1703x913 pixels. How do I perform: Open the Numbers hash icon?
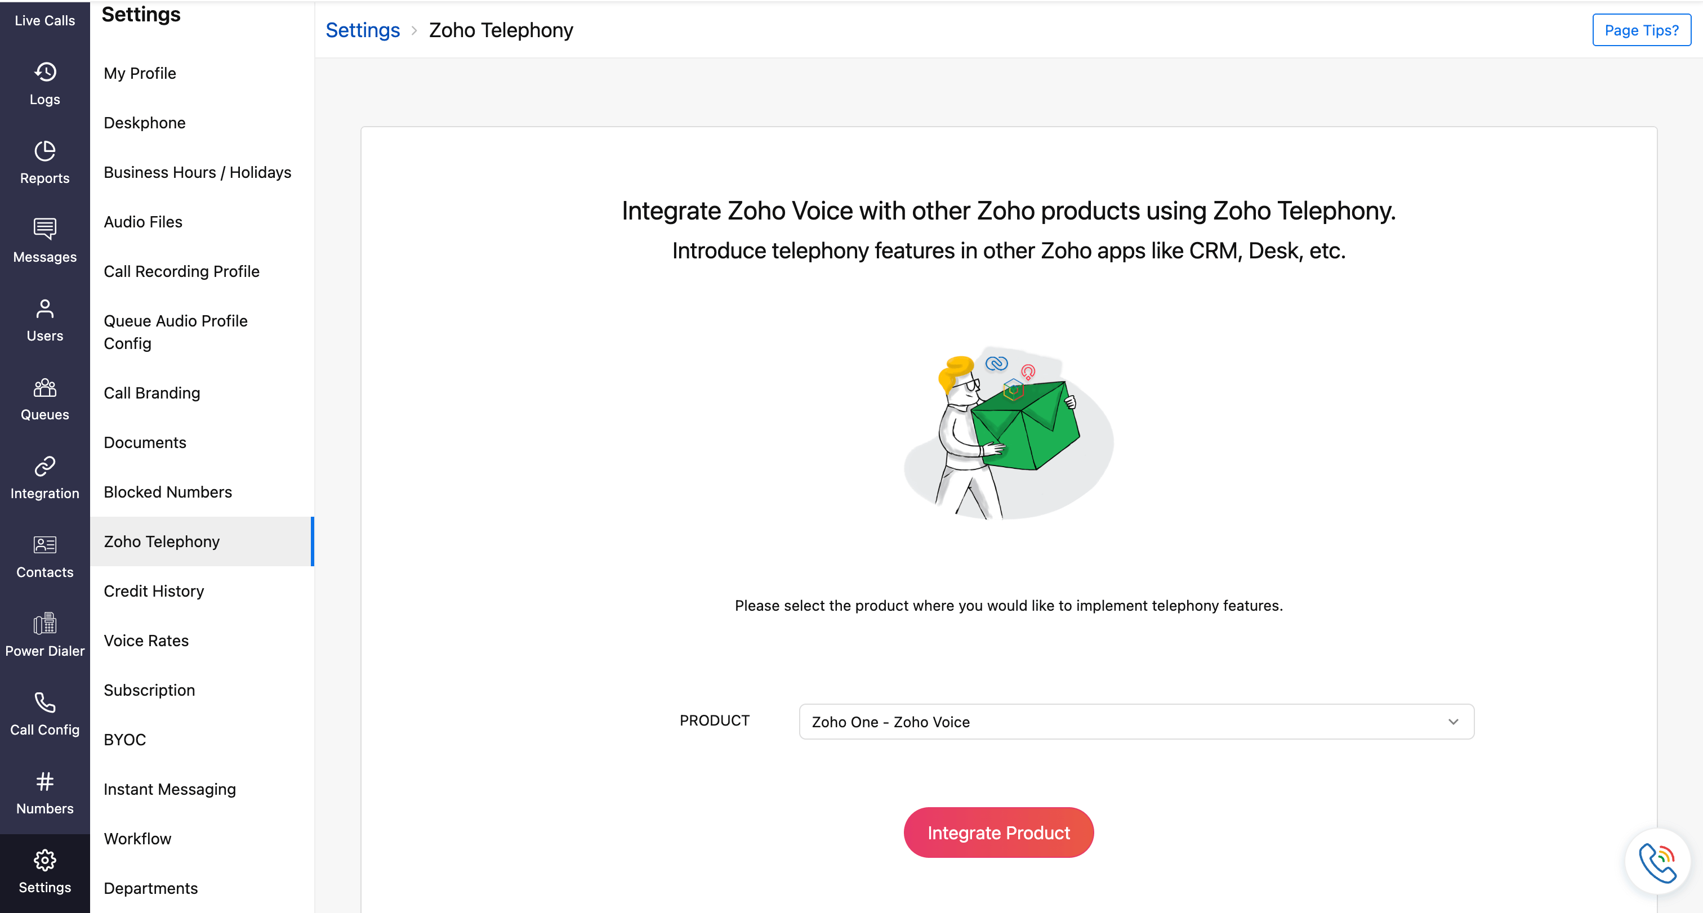[x=45, y=781]
